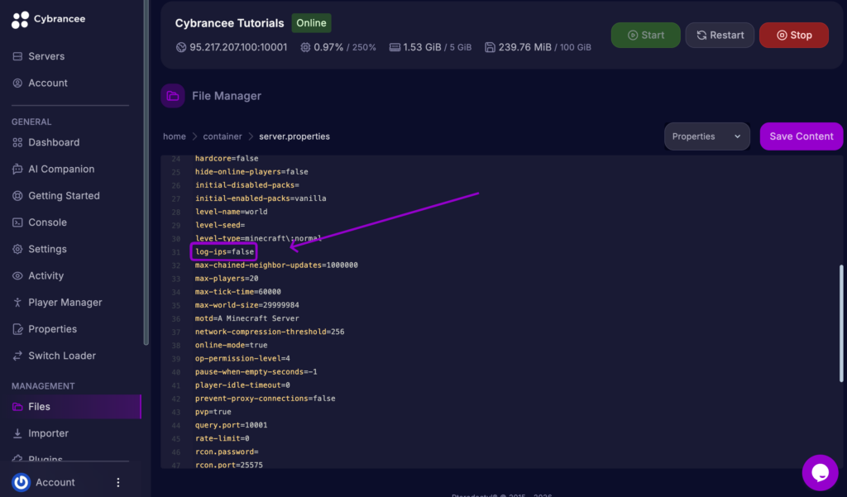The height and width of the screenshot is (497, 847).
Task: Click the Importer download icon
Action: (x=17, y=433)
